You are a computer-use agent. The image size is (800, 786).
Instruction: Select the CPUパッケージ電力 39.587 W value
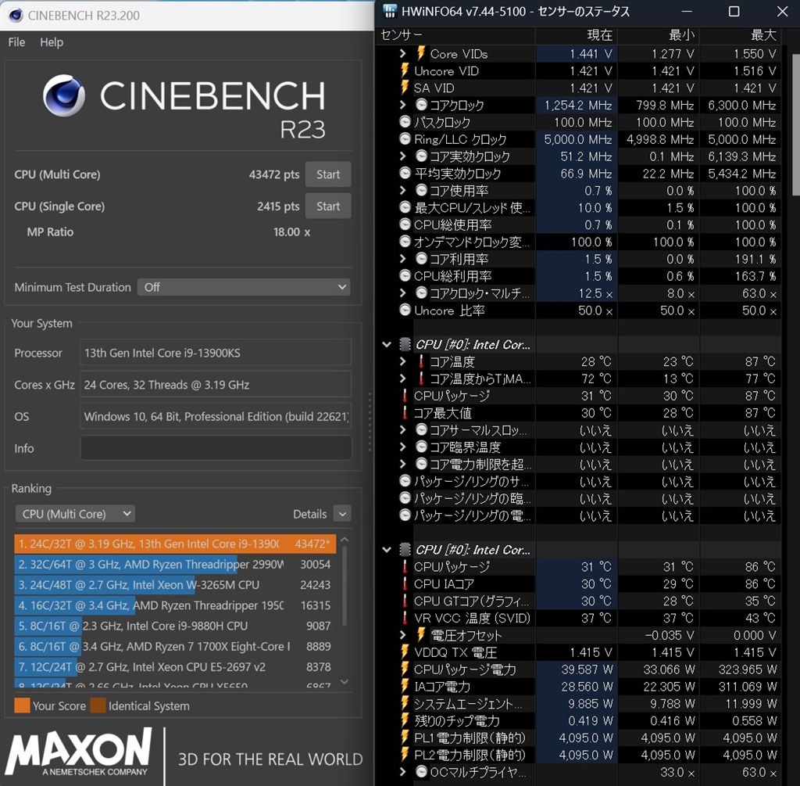pos(587,669)
